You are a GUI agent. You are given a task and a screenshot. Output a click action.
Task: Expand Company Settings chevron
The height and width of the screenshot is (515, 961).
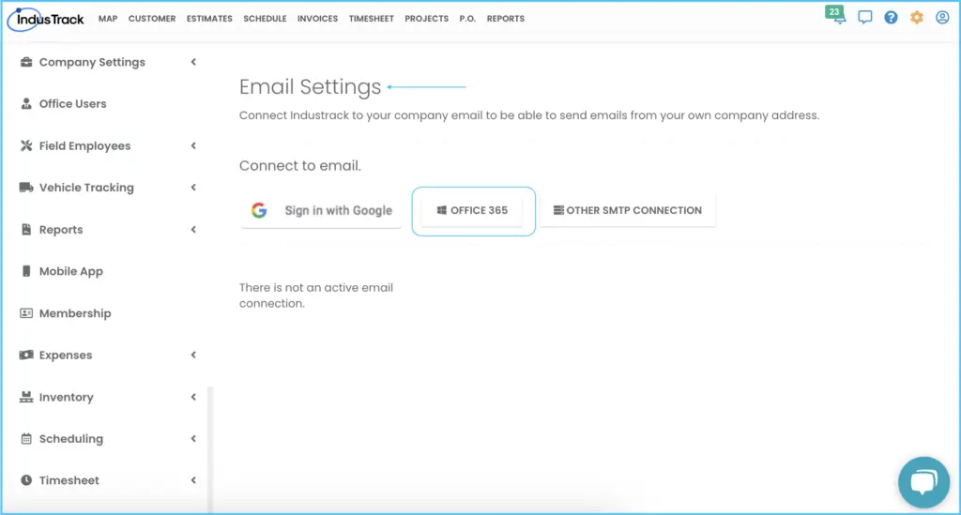[193, 62]
